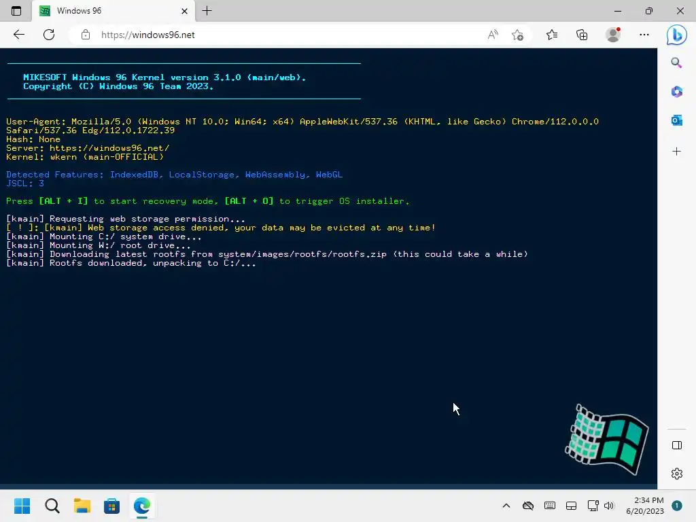
Task: Open sidebar settings gear
Action: coord(677,474)
